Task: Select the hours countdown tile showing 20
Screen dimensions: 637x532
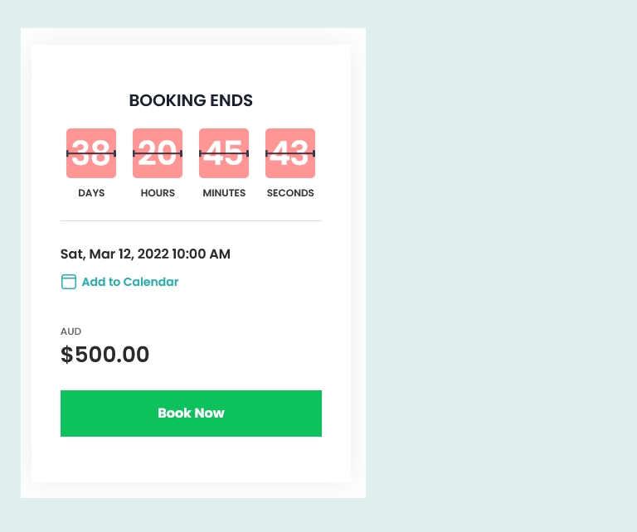Action: coord(158,153)
